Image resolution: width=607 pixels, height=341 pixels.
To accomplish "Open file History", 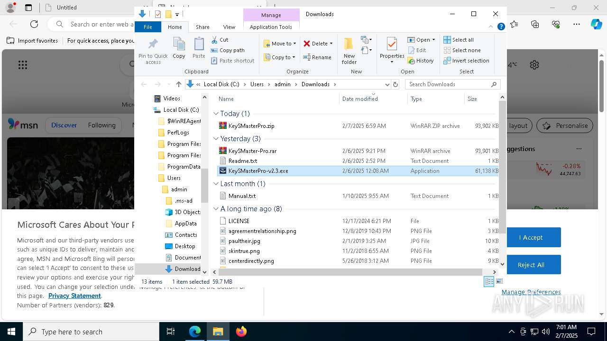I will coord(421,61).
